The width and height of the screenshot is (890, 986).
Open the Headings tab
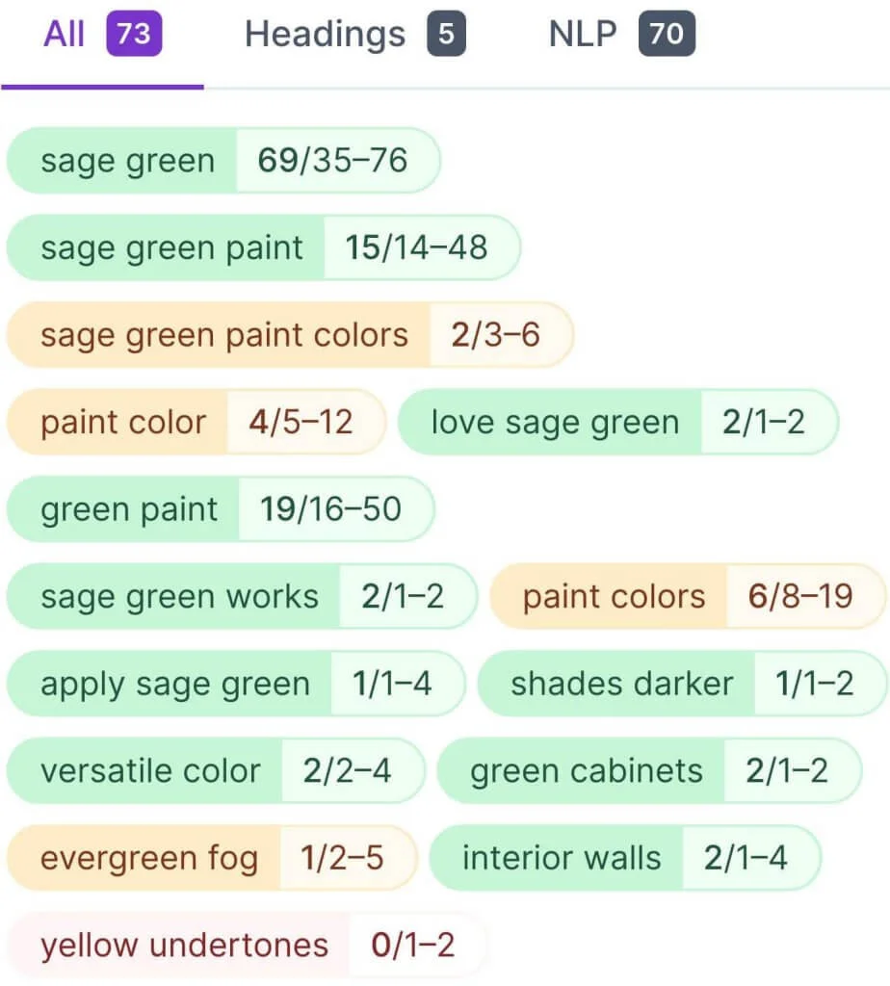325,36
